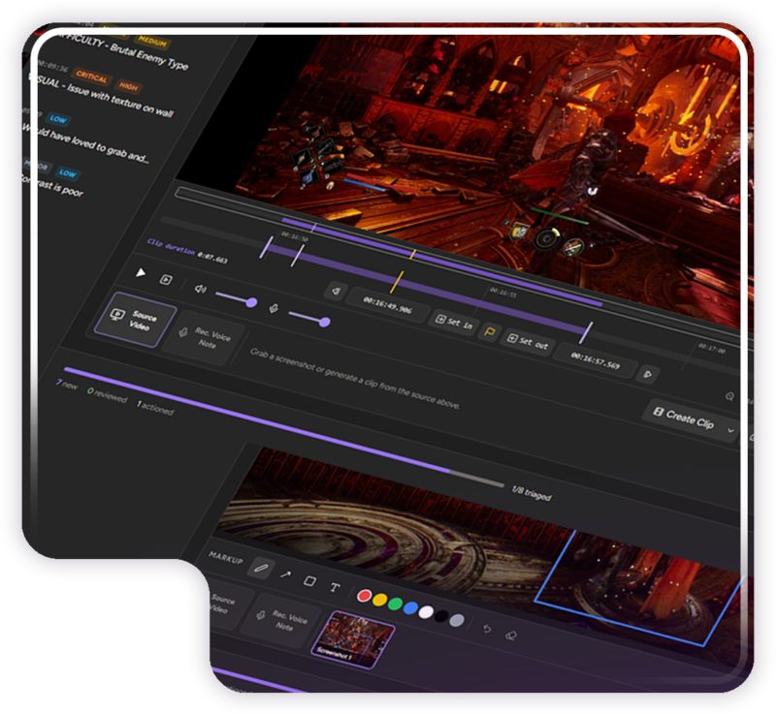
Task: Jump to the clip out-point arrow icon
Action: [647, 374]
